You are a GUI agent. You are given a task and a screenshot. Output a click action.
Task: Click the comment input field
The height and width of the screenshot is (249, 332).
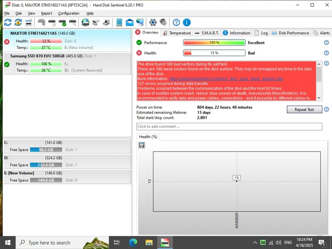[229, 127]
